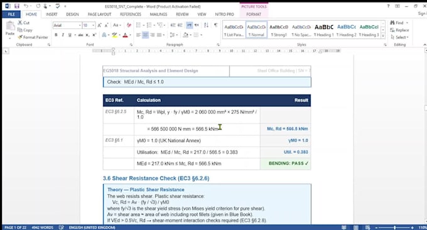This screenshot has width=427, height=230.
Task: Toggle italic formatting
Action: pos(63,35)
